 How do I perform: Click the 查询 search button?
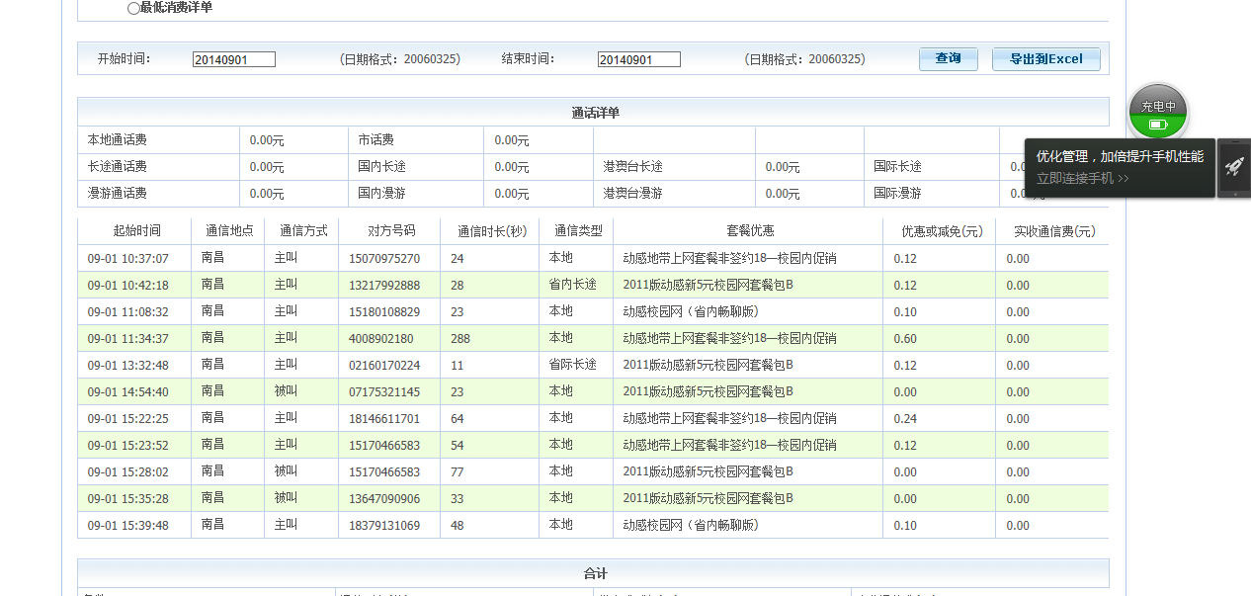pos(948,59)
